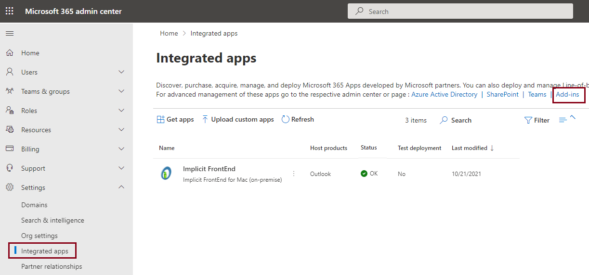Refresh the integrated apps list
Image resolution: width=589 pixels, height=275 pixels.
(298, 120)
